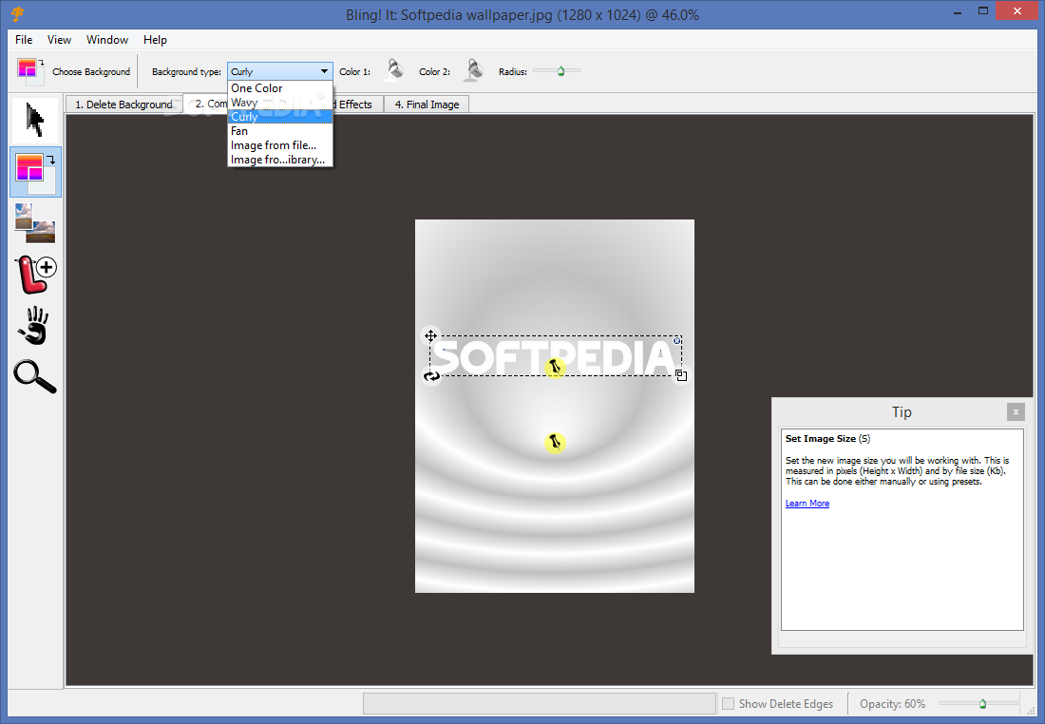The image size is (1045, 724).
Task: Collapse the Background type dropdown
Action: pyautogui.click(x=324, y=71)
